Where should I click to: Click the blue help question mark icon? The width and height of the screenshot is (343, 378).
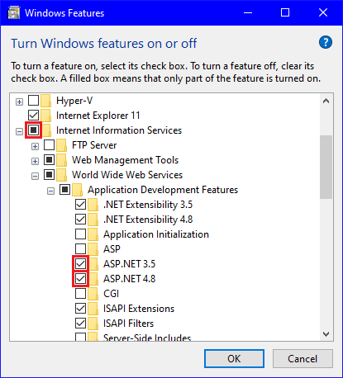click(326, 42)
